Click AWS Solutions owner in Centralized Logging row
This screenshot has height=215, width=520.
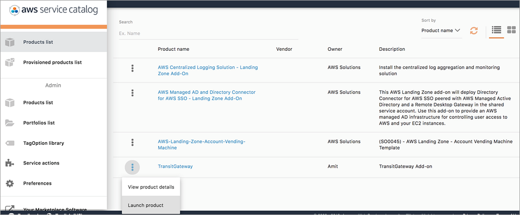pos(344,67)
